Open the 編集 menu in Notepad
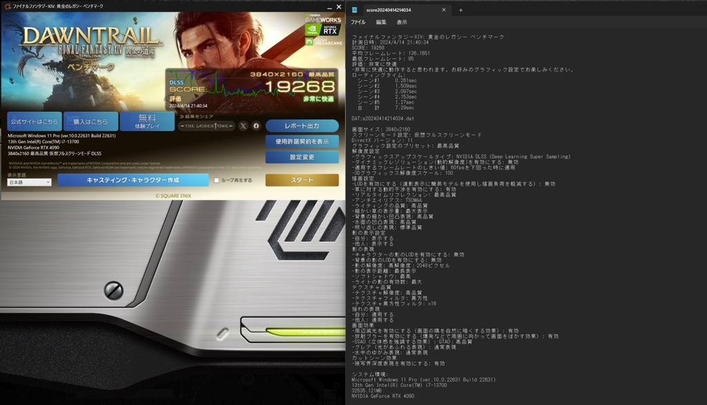 coord(381,22)
